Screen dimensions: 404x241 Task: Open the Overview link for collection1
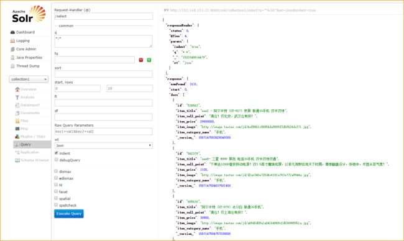pos(29,89)
